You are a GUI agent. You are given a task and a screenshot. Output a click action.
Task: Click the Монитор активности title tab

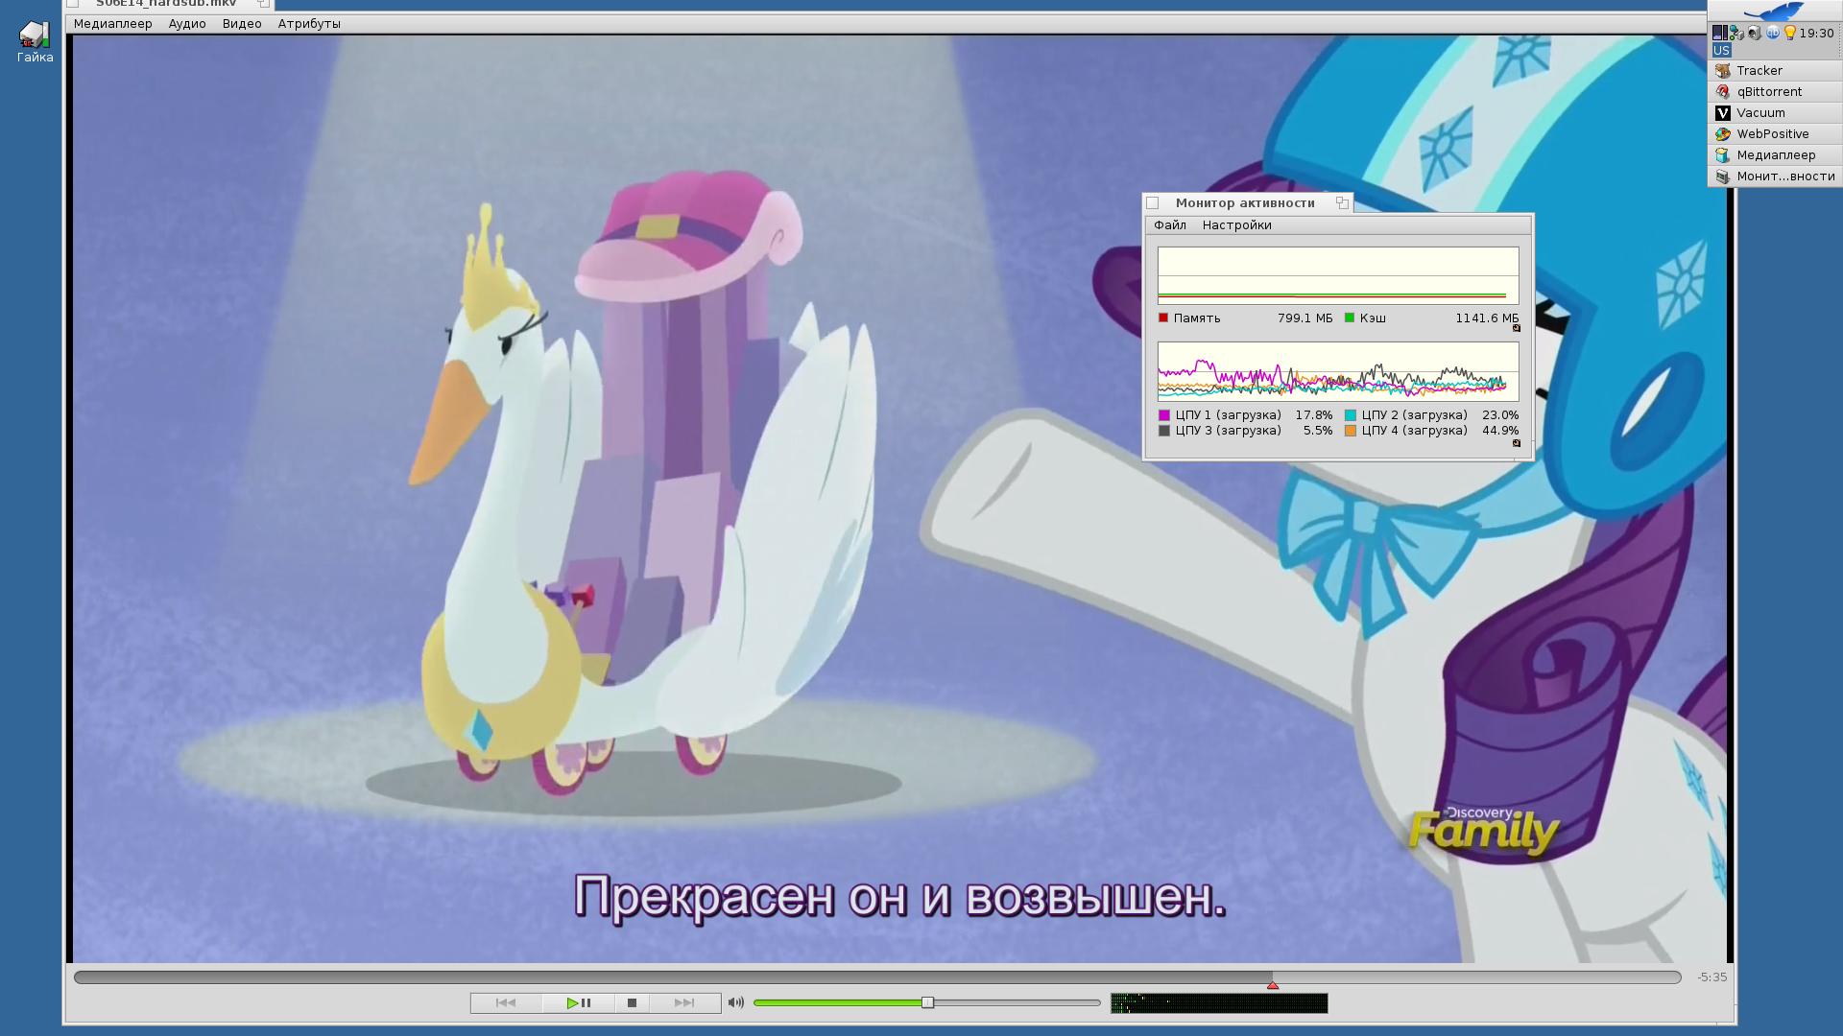click(1245, 203)
